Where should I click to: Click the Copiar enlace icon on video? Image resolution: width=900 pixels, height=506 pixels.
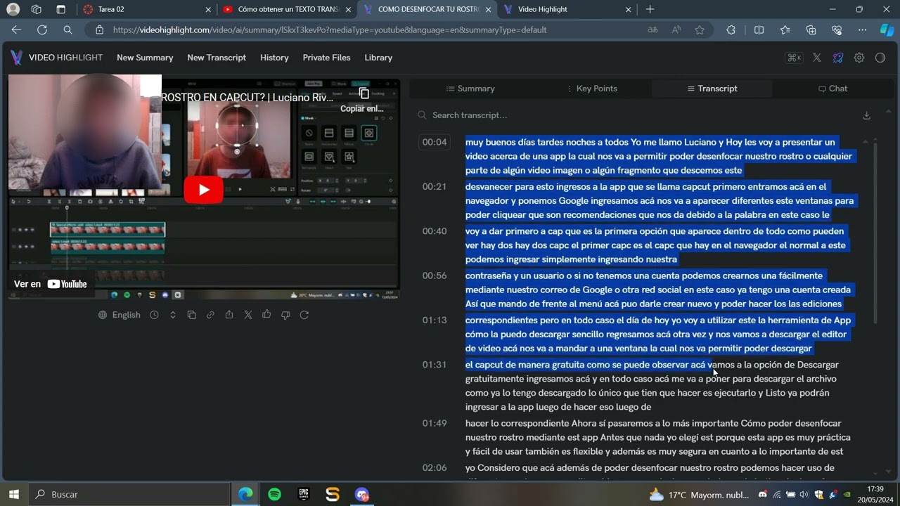(364, 94)
